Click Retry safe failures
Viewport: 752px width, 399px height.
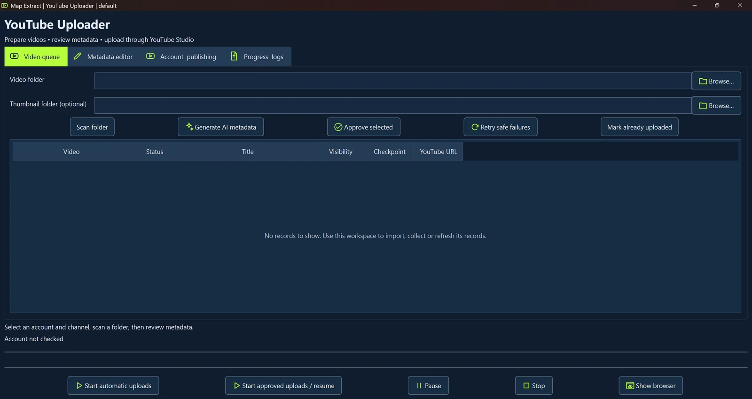pos(501,127)
